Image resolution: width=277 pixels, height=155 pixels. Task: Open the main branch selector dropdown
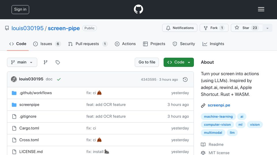point(22,62)
